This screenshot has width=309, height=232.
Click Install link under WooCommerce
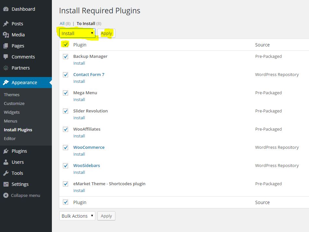coord(79,154)
